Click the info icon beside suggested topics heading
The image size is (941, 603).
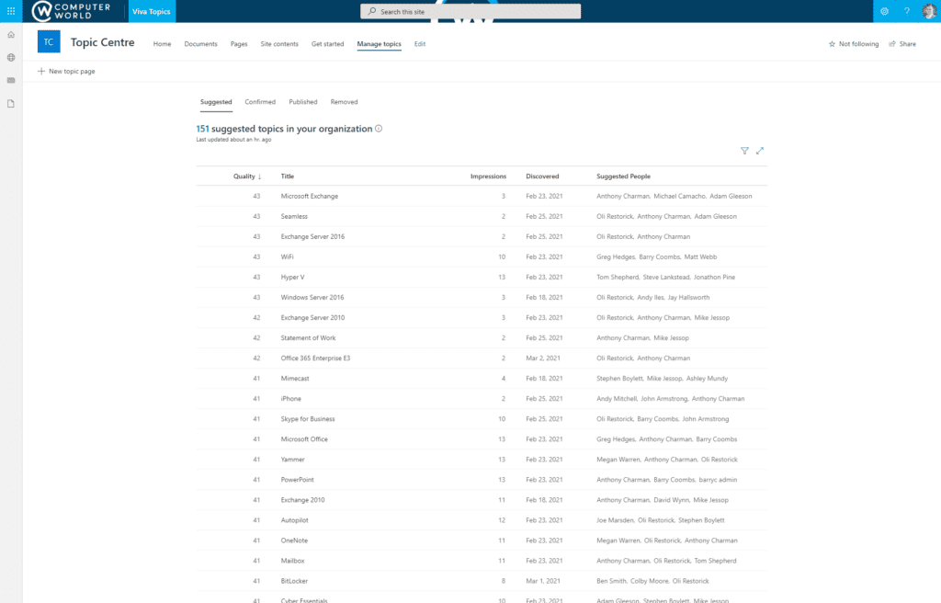(379, 129)
